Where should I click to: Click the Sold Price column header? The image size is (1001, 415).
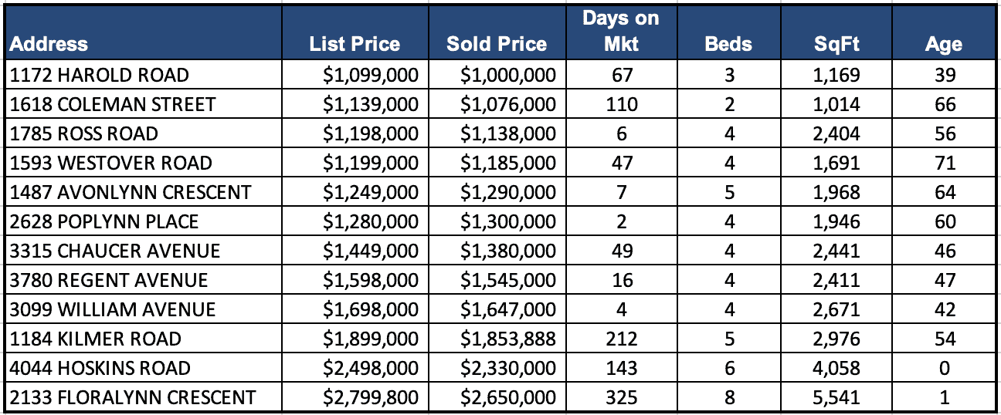pos(496,44)
